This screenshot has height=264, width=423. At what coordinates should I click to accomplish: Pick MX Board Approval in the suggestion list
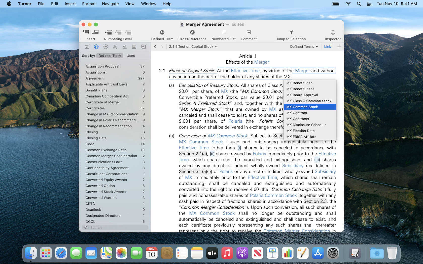tap(310, 95)
